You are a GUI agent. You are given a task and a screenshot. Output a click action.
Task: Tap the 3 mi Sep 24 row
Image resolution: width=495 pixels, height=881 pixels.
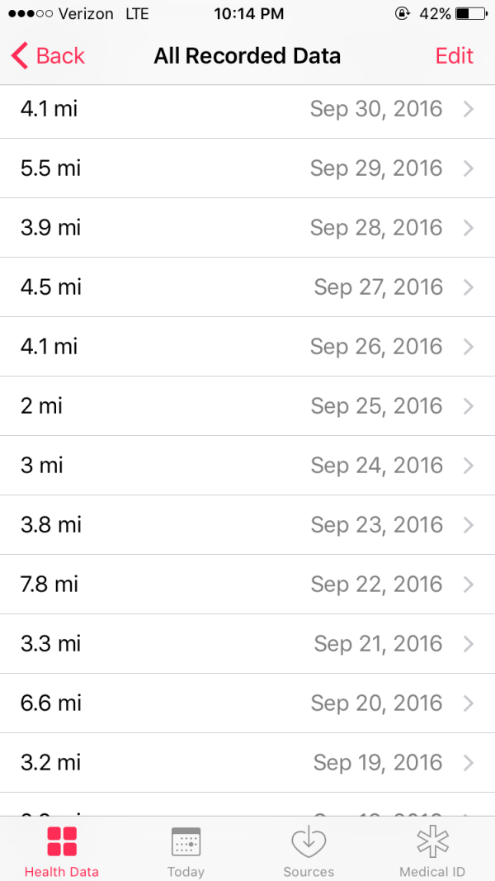(247, 466)
